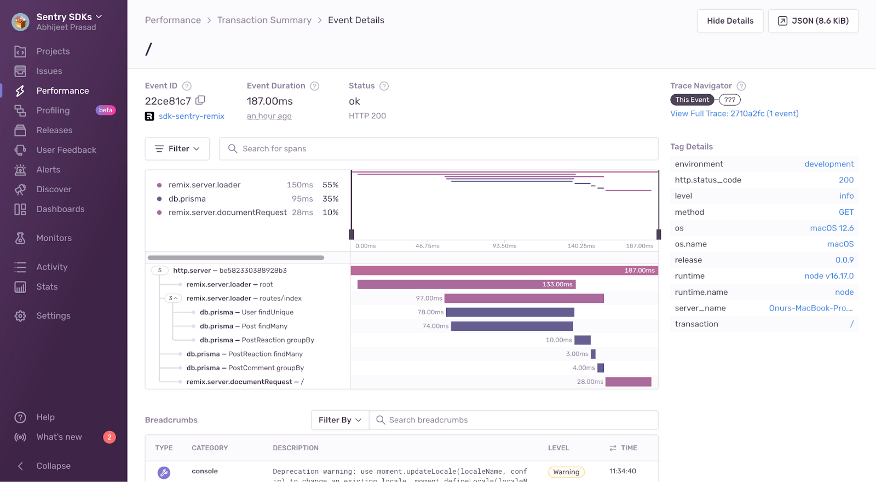Click the Event ID help icon
Image resolution: width=876 pixels, height=482 pixels.
(187, 86)
